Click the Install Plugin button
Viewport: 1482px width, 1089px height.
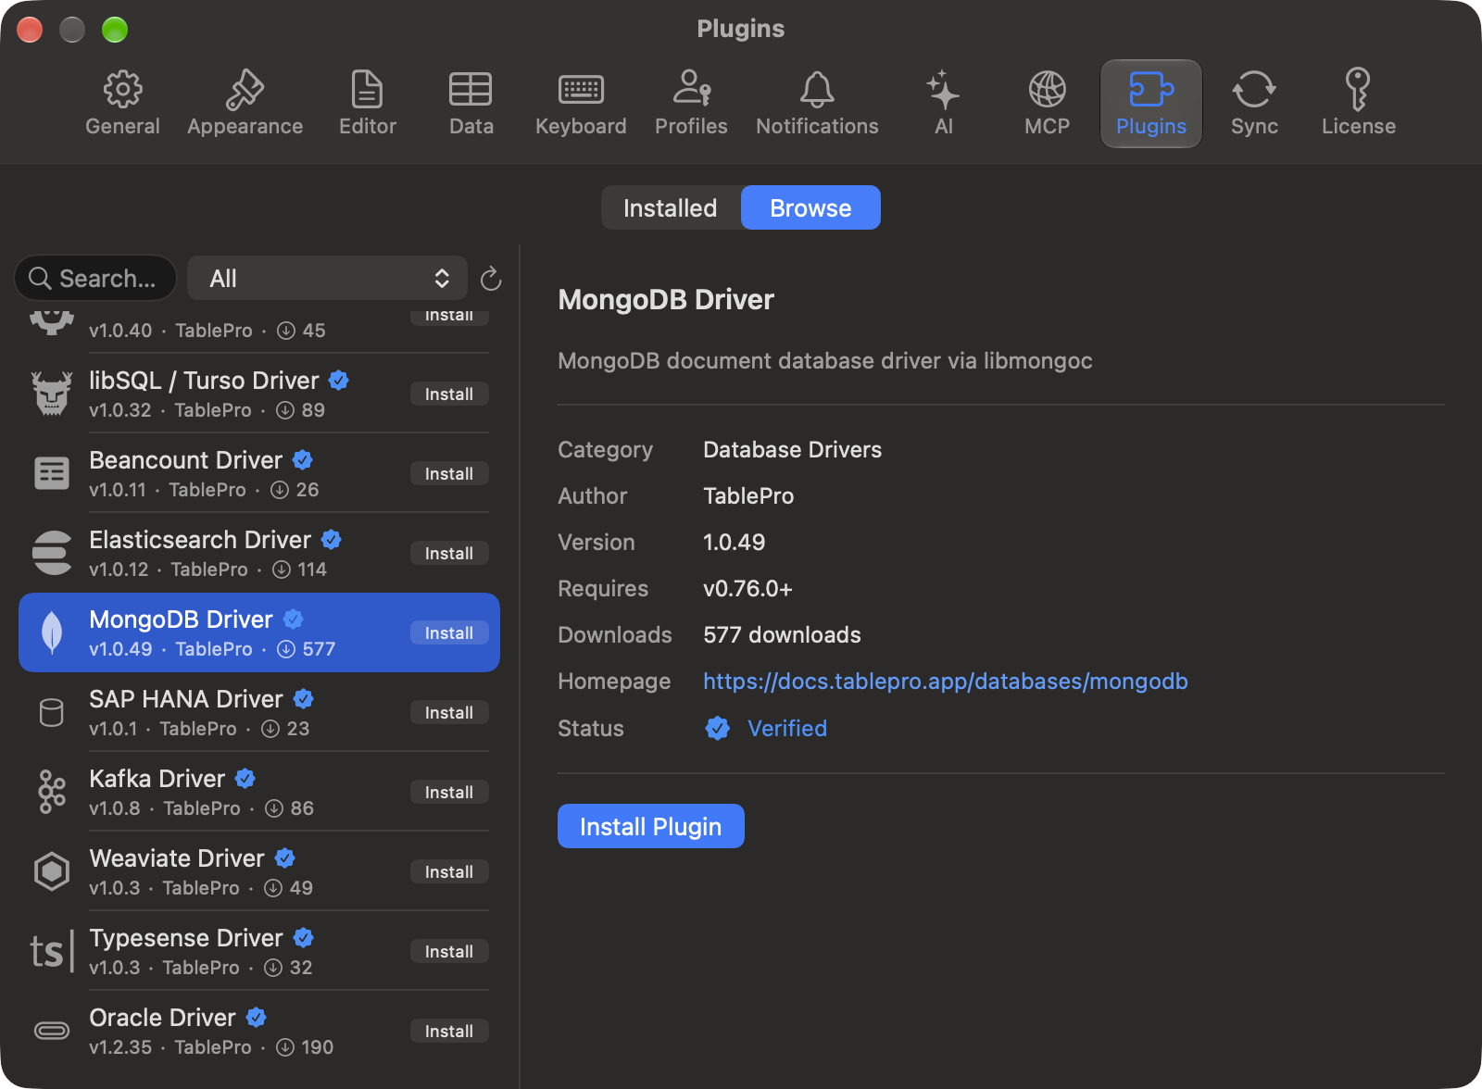650,826
